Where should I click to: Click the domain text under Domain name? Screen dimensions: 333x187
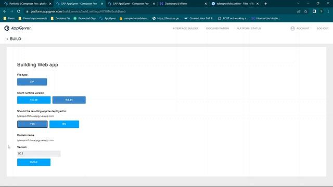click(35, 140)
